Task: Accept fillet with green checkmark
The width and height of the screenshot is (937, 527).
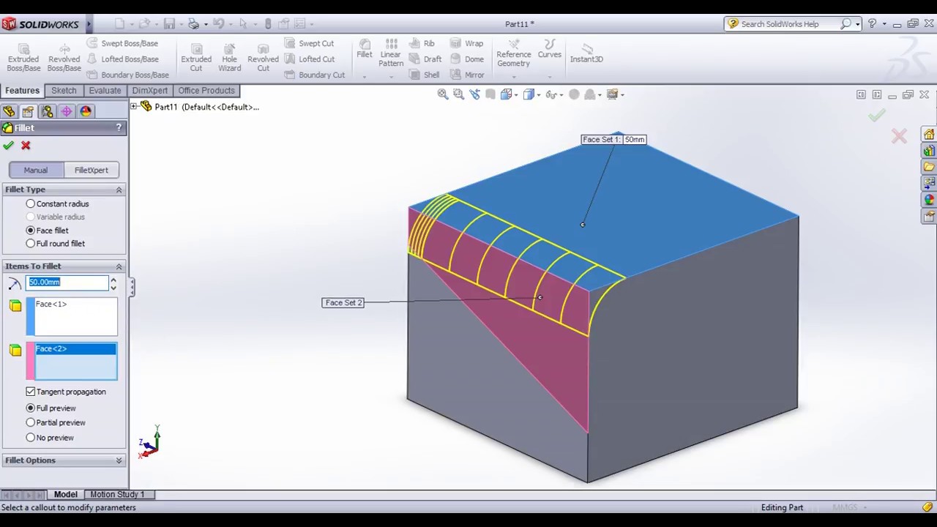Action: pos(9,146)
